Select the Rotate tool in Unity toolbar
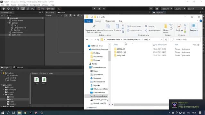This screenshot has height=115, width=205. 13,9
